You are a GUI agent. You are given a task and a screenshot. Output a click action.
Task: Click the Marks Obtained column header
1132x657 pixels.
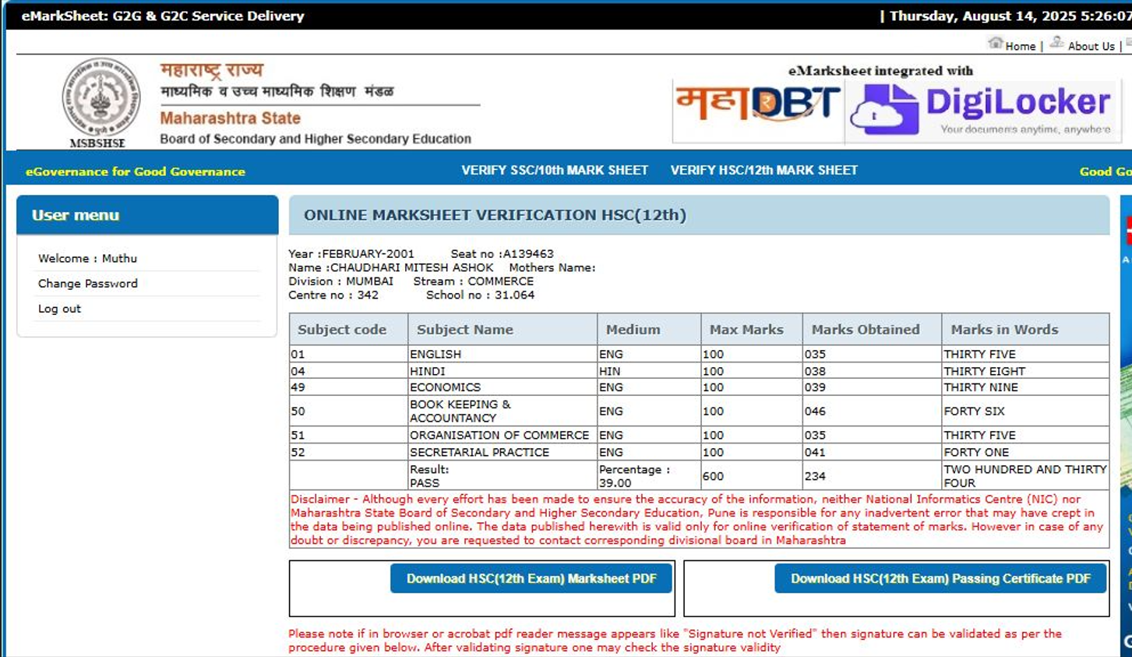click(x=865, y=330)
